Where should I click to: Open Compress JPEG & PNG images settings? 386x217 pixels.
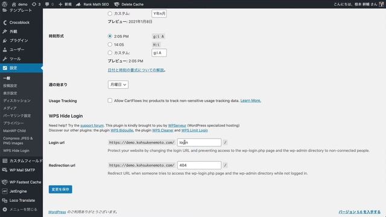tap(17, 140)
